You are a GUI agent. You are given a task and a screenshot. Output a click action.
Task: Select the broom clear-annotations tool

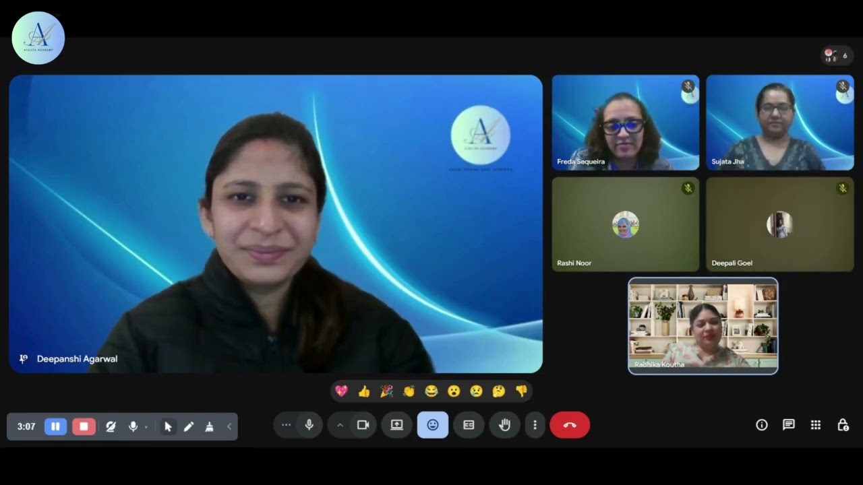209,426
